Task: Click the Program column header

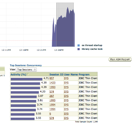Action: tap(84, 75)
